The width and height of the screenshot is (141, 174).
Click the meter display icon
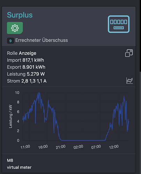pyautogui.click(x=119, y=24)
